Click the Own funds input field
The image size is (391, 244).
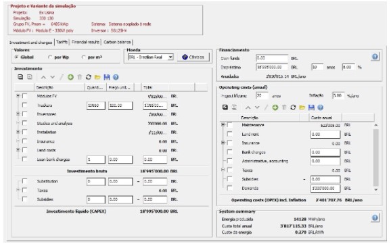(272, 58)
